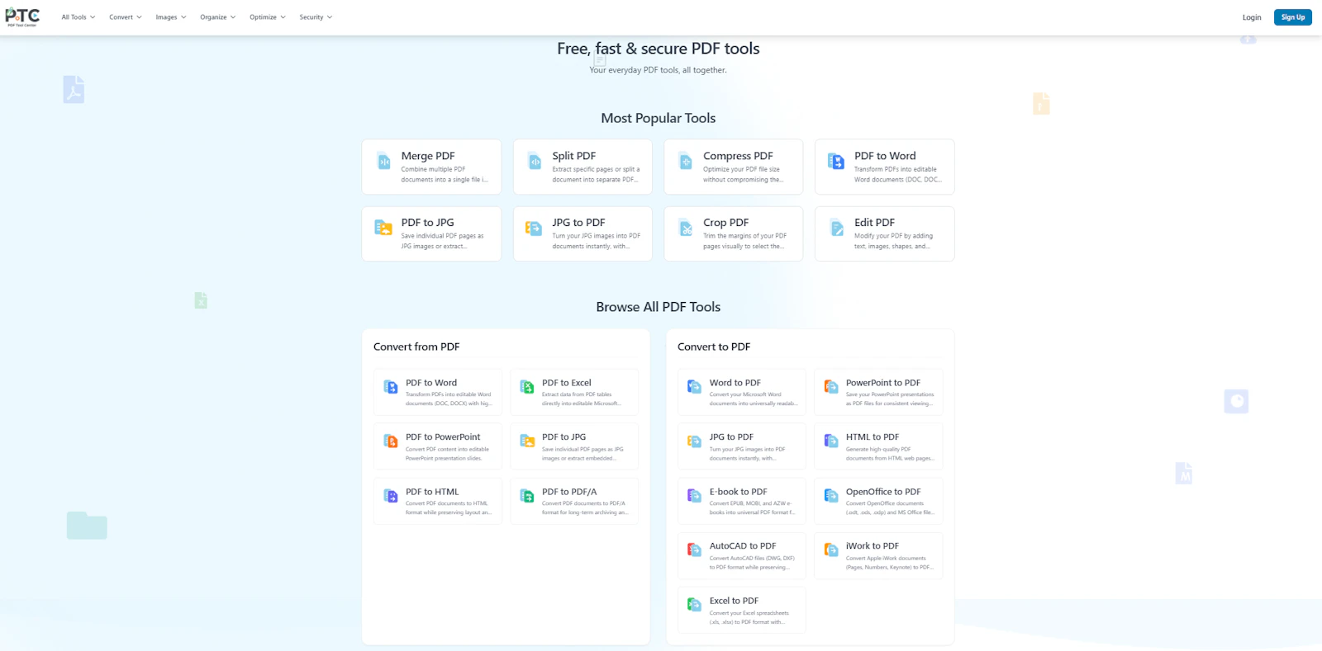
Task: Open AutoCAD to PDF tool title
Action: click(743, 546)
